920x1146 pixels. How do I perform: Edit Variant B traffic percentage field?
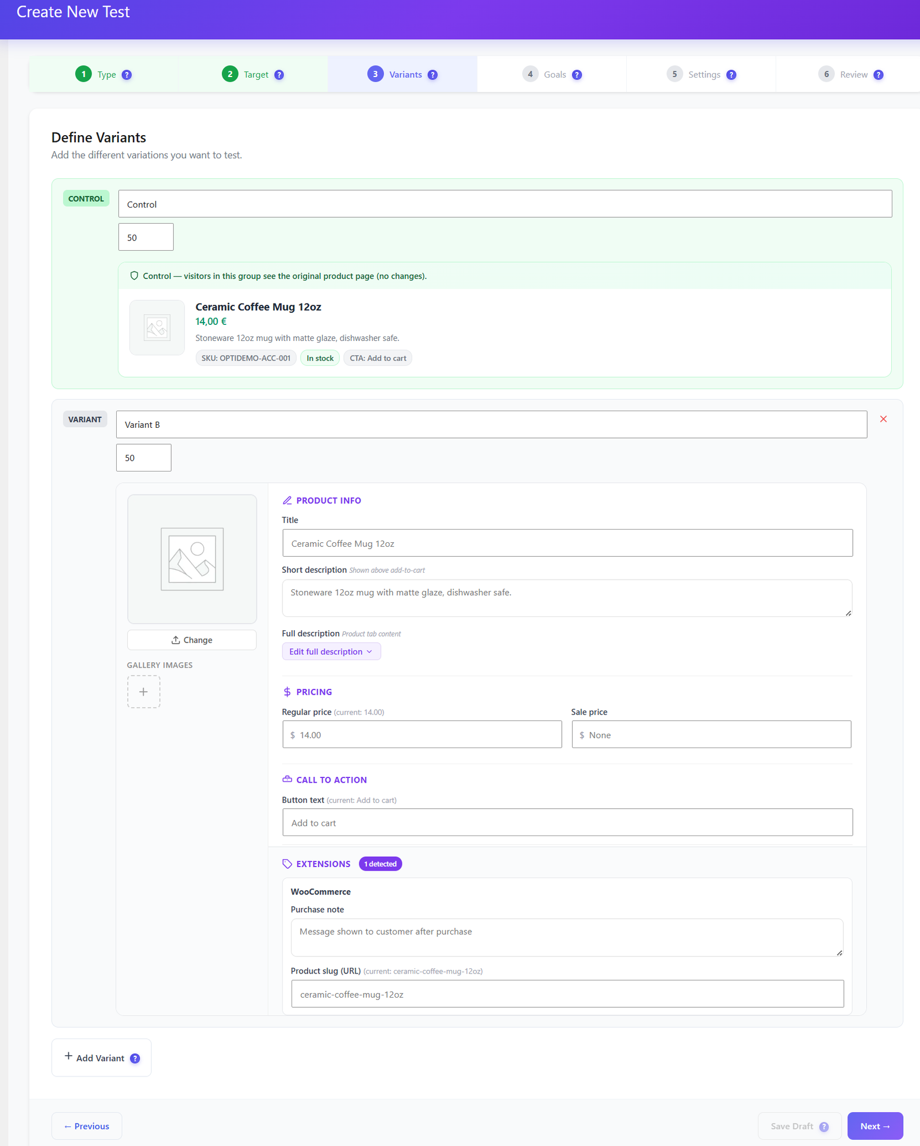[x=144, y=458]
